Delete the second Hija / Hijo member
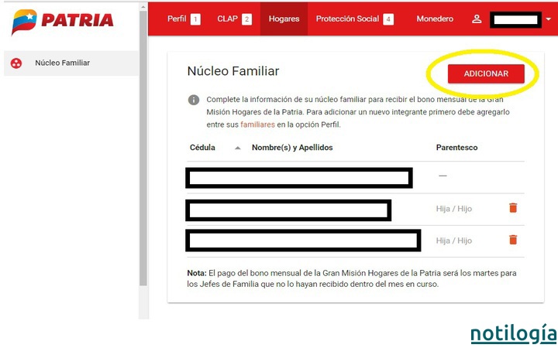 click(x=513, y=240)
